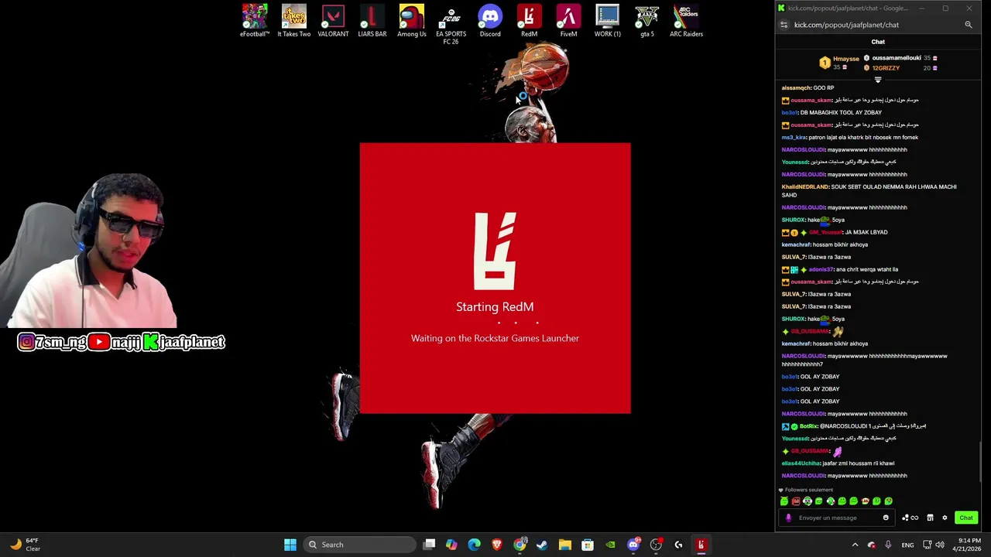Click the Followers seulement label
This screenshot has width=991, height=557.
(x=809, y=490)
